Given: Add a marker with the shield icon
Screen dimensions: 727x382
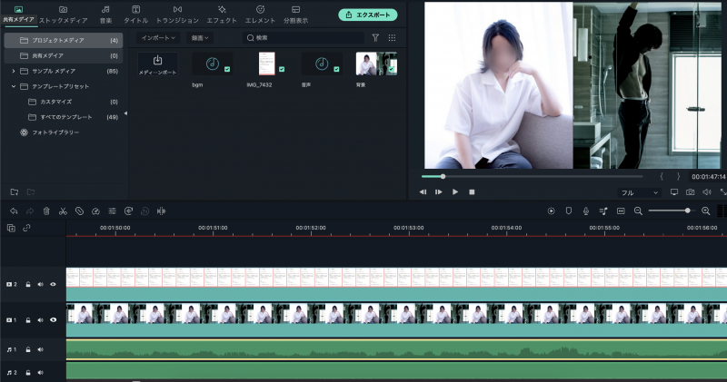Looking at the screenshot, I should (x=569, y=211).
